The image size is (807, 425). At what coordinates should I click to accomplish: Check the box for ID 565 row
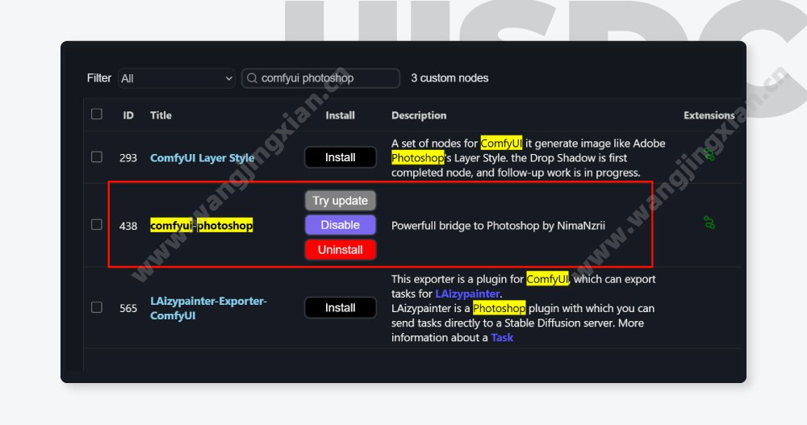(96, 307)
